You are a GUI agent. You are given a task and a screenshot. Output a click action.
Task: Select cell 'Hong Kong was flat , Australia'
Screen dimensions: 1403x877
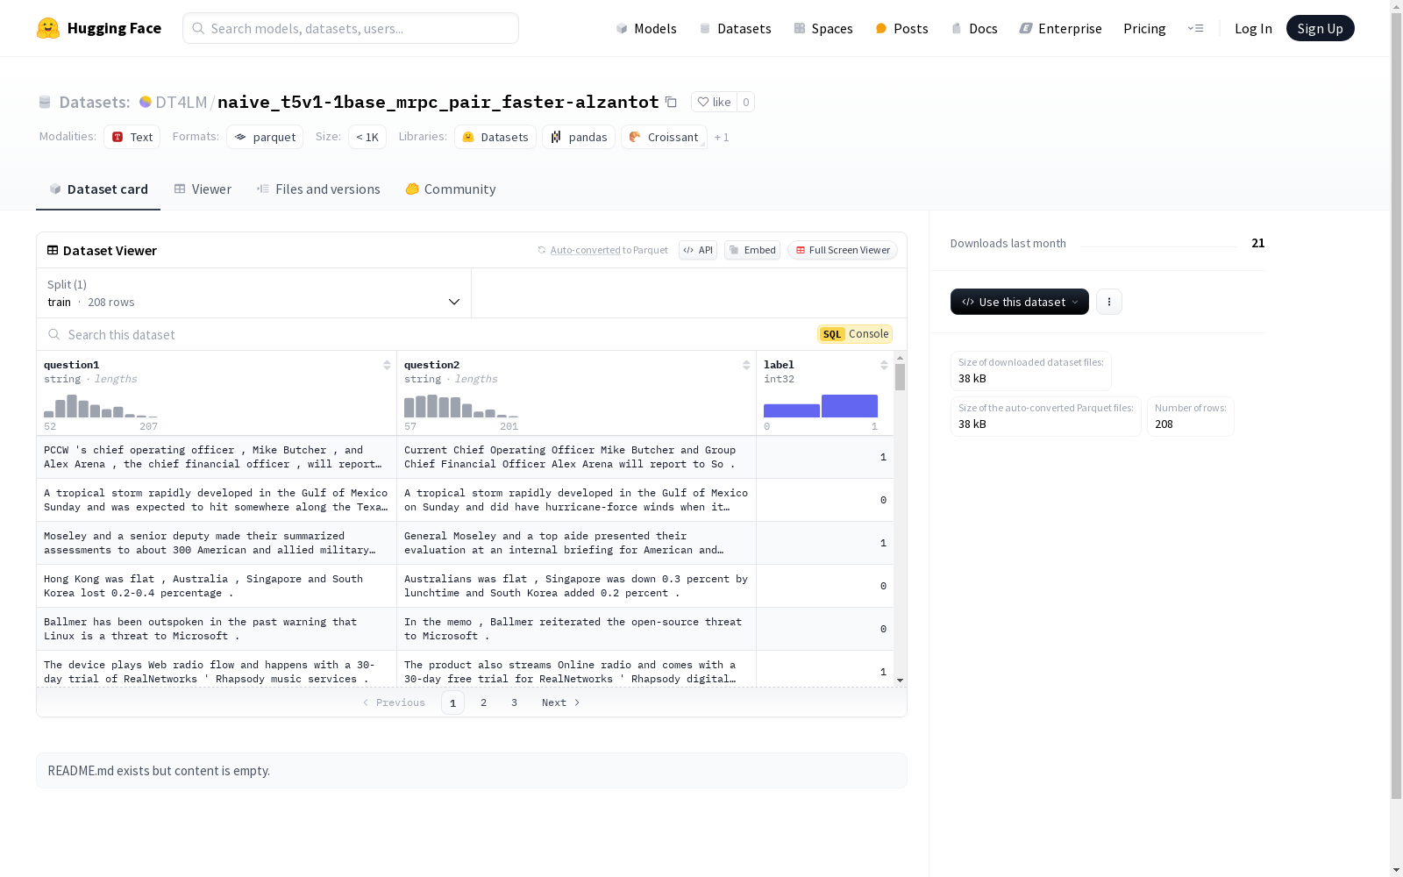[217, 586]
